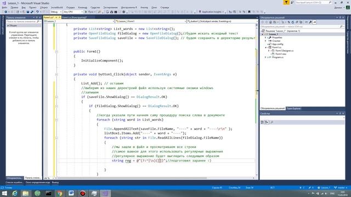Open the Отладка menu
This screenshot has height=197, width=351.
click(x=70, y=7)
